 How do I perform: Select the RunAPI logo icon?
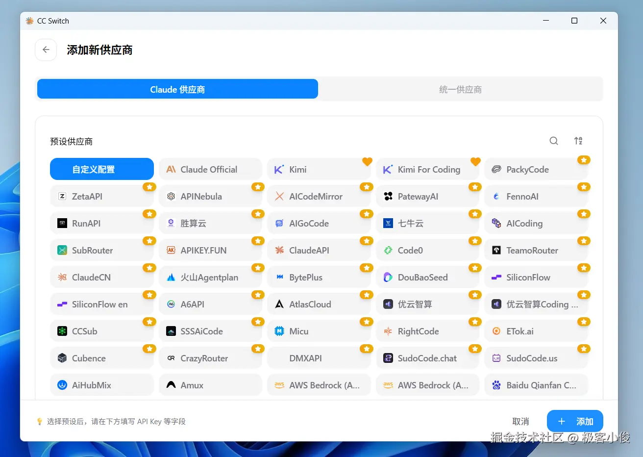click(62, 223)
